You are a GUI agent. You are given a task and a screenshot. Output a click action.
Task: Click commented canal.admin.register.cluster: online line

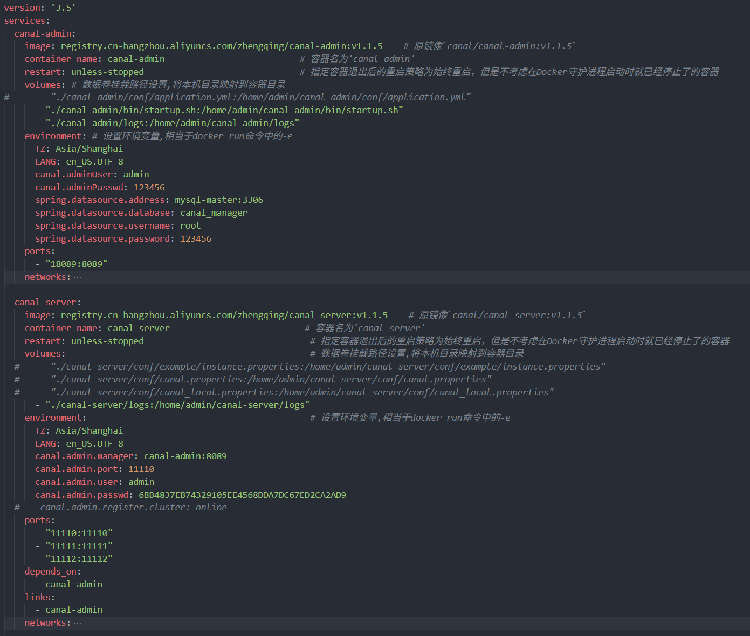121,508
